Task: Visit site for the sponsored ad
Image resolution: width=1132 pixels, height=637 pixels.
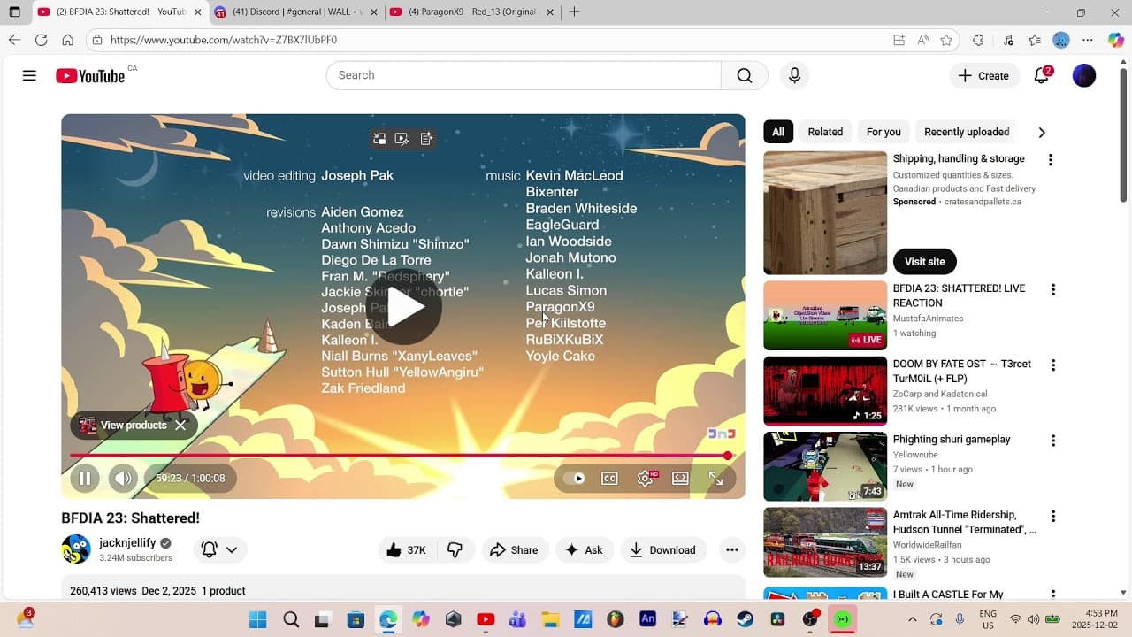Action: [925, 262]
